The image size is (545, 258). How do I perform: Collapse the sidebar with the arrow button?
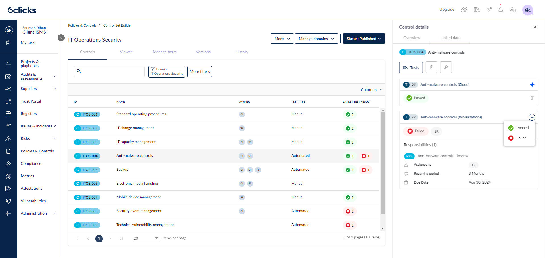point(61,38)
